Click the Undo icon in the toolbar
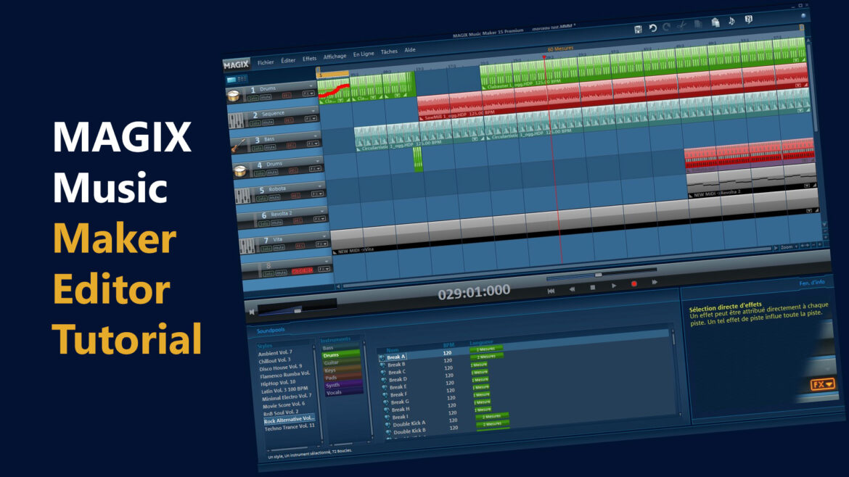Screen dimensions: 849x477 click(x=653, y=27)
